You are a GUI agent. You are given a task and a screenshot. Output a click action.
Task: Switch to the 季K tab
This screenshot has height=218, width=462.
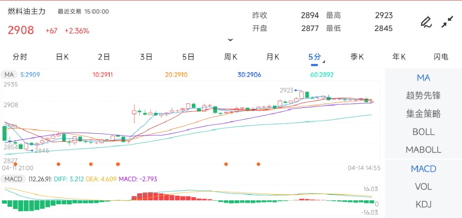coord(357,57)
